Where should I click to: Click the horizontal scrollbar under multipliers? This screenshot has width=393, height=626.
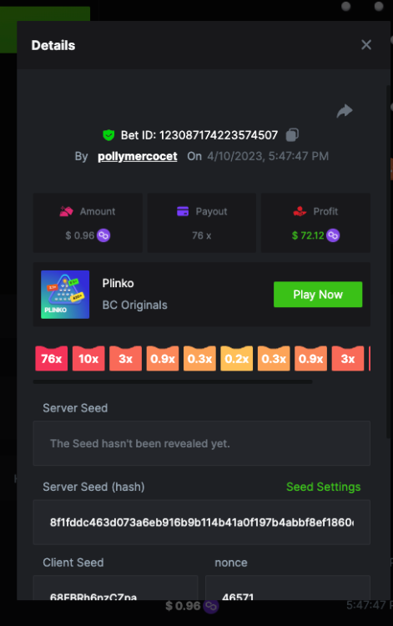173,381
